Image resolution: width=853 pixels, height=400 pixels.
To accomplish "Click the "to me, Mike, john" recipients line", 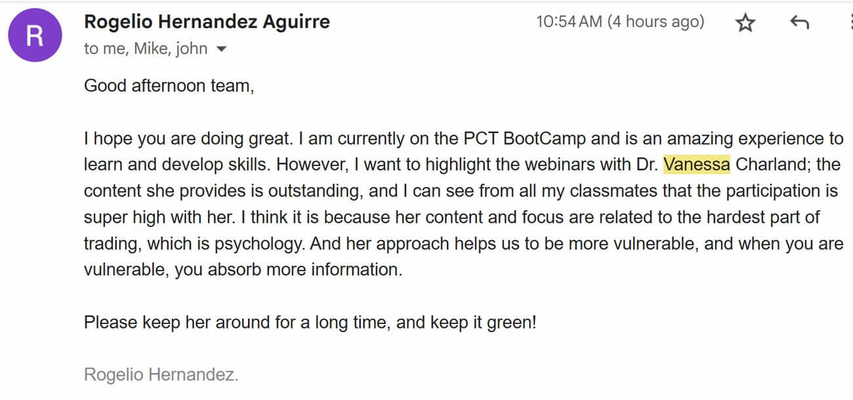I will click(146, 49).
